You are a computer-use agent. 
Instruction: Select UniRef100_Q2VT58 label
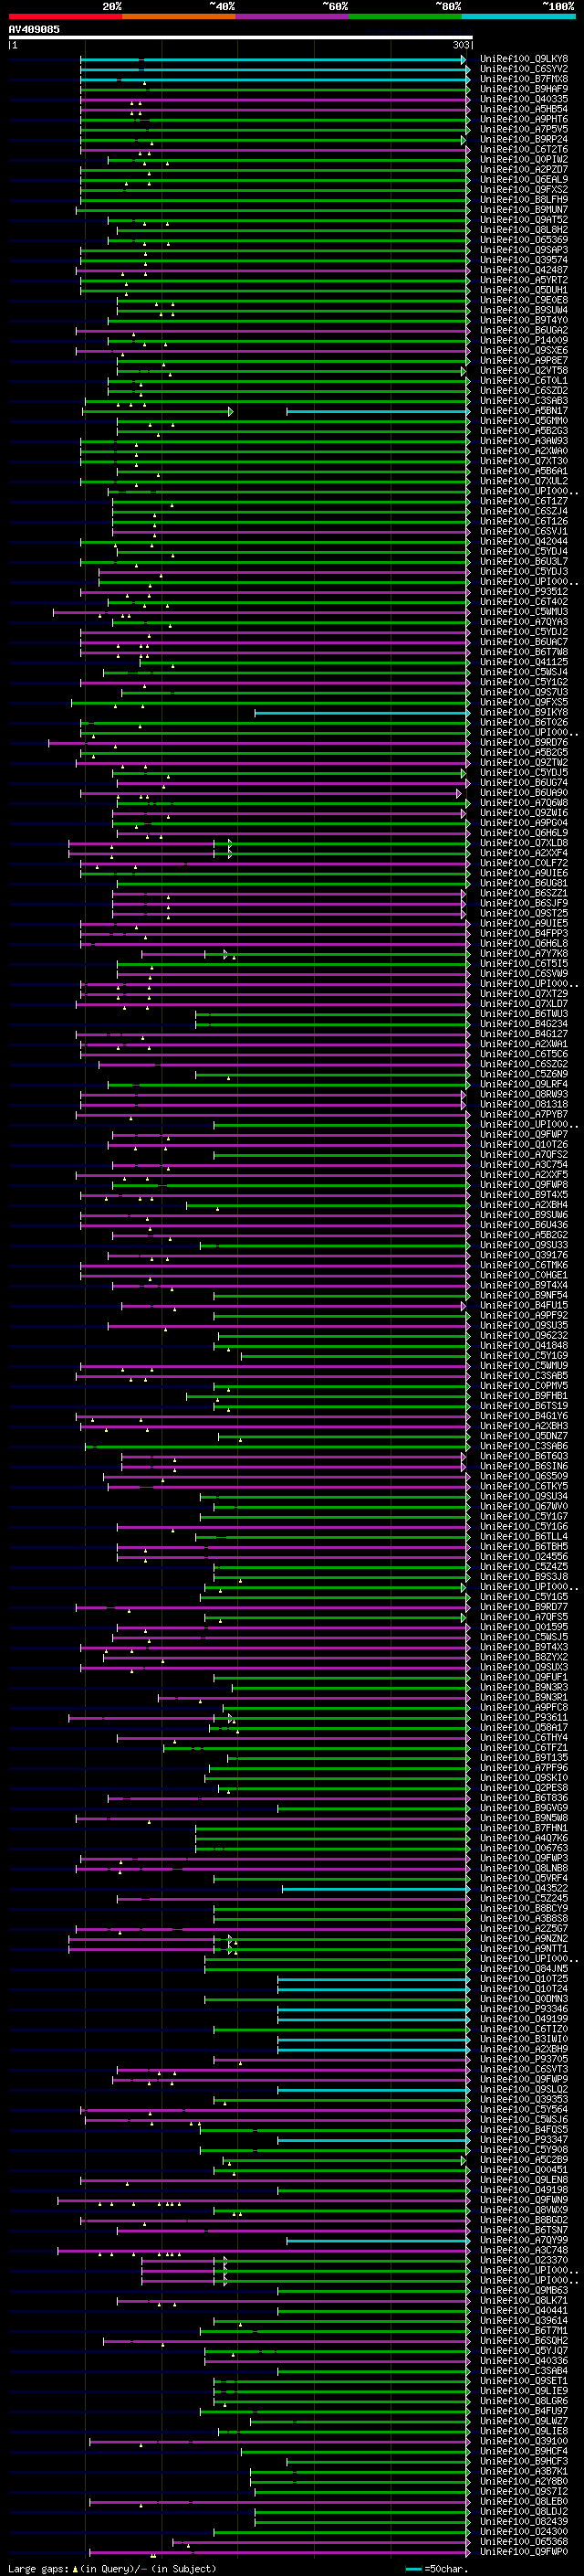tap(524, 370)
